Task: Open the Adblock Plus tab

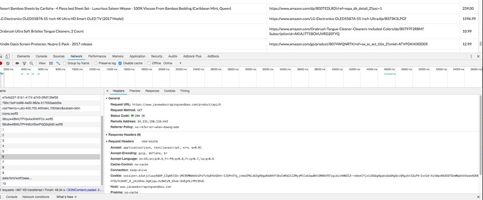Action: [x=192, y=56]
